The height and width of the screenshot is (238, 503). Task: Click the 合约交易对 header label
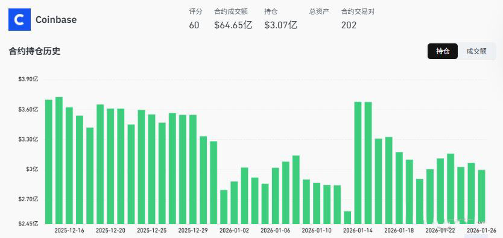coord(358,12)
